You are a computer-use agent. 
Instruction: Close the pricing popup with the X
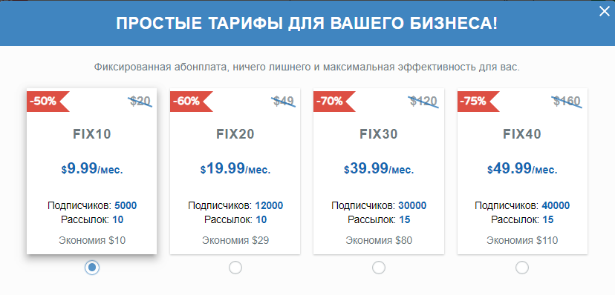pos(605,12)
